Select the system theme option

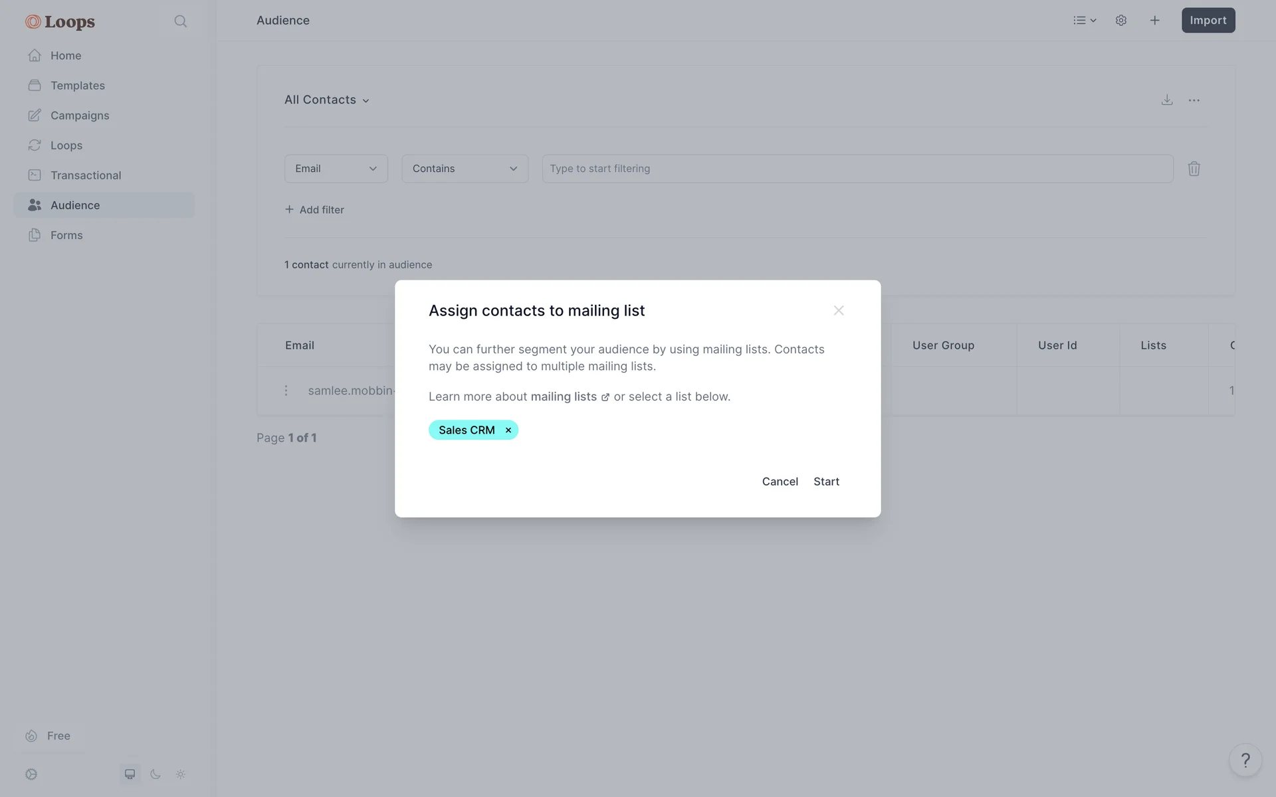click(130, 774)
